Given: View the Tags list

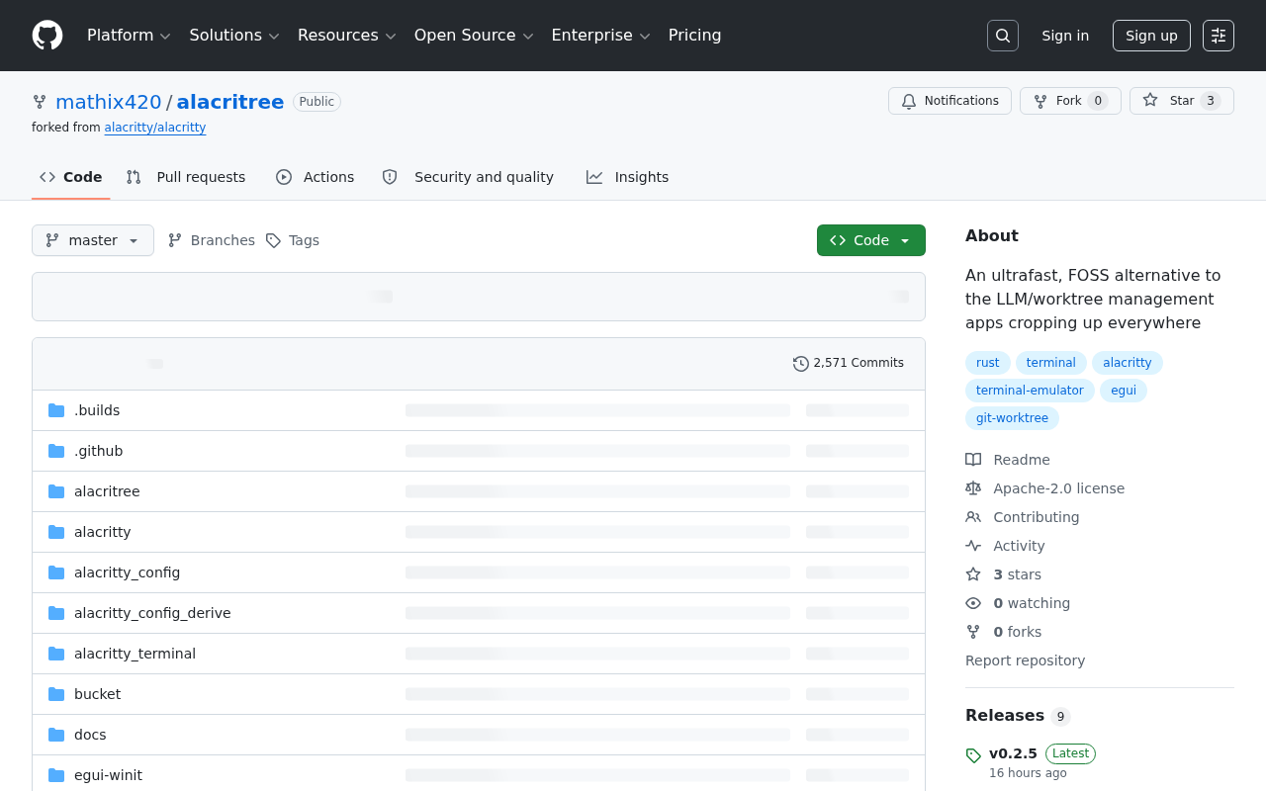Looking at the screenshot, I should pos(293,240).
